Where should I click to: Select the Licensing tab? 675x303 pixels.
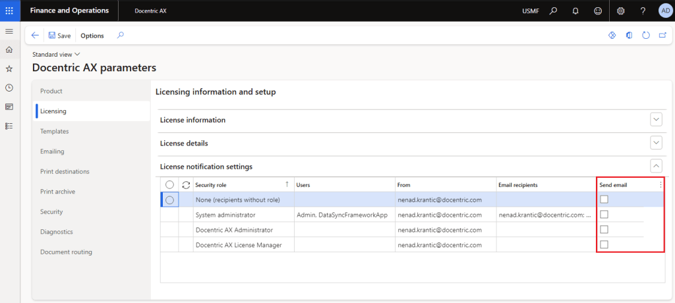(92, 111)
